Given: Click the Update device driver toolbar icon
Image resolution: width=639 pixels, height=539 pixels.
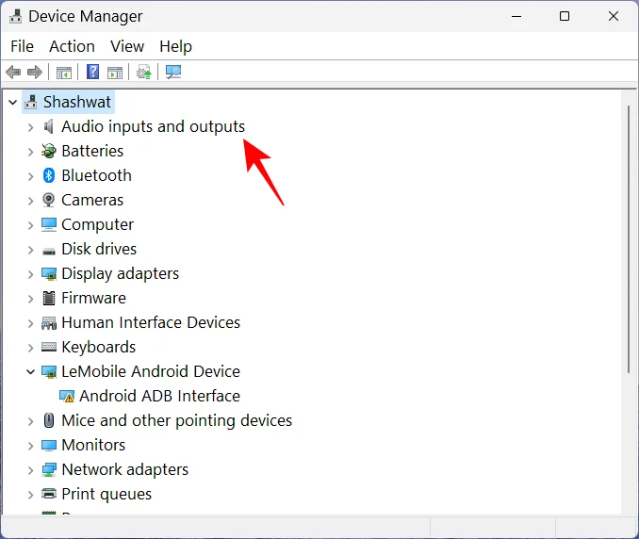Looking at the screenshot, I should click(x=144, y=73).
